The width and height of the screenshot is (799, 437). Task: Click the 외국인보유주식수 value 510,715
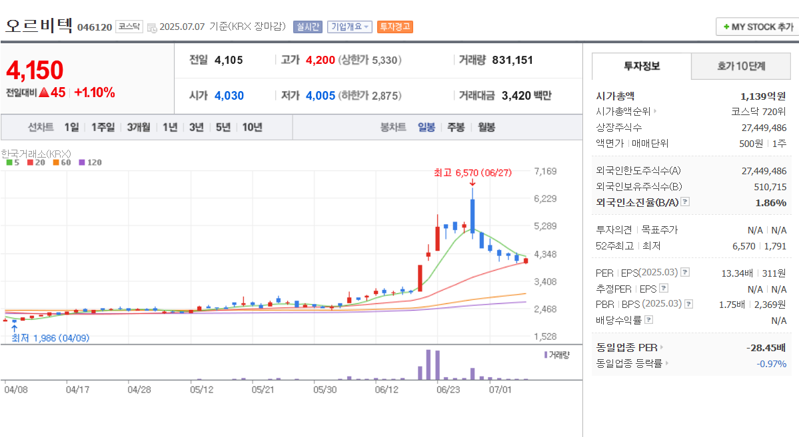(770, 187)
